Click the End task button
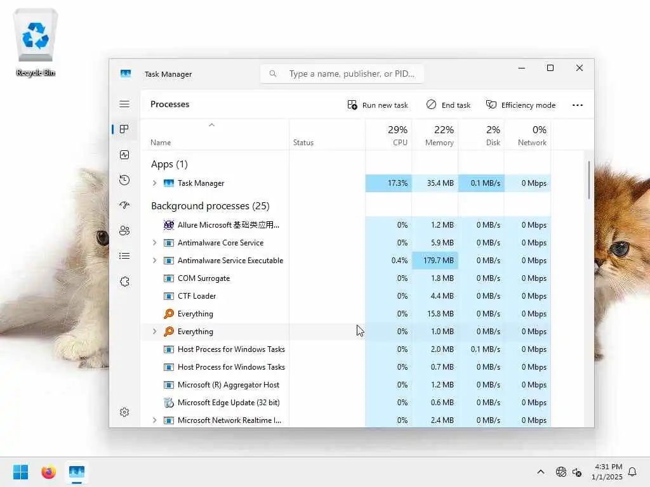This screenshot has width=650, height=487. pos(448,105)
